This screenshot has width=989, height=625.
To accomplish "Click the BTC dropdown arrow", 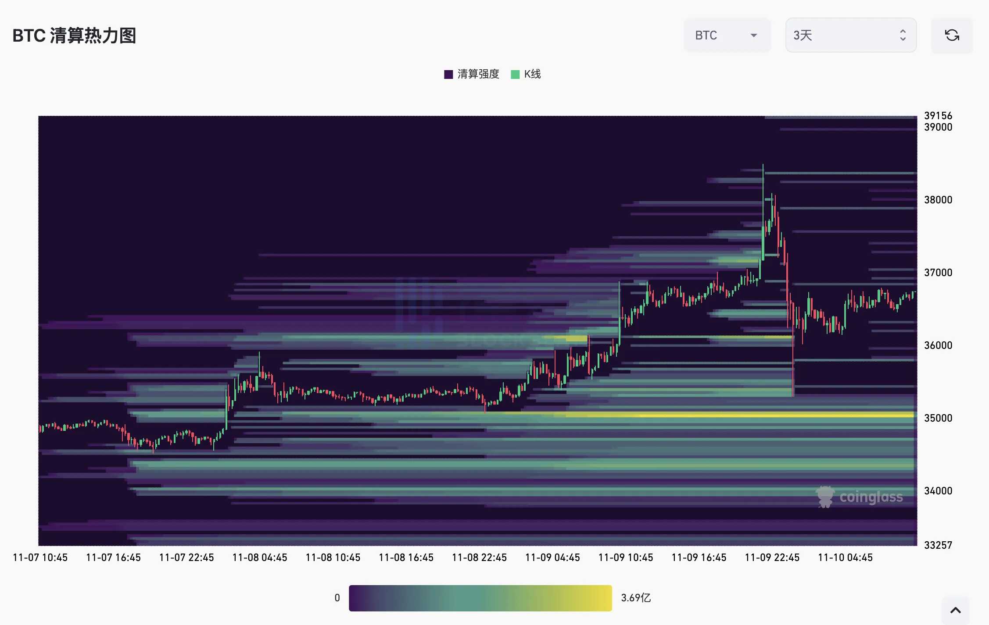I will tap(754, 36).
